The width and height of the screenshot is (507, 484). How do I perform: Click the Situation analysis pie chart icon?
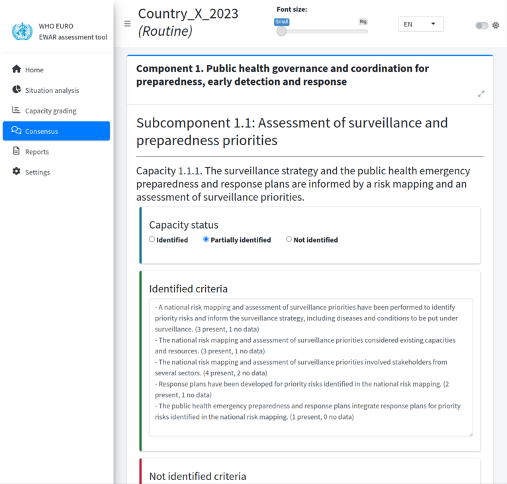point(17,90)
